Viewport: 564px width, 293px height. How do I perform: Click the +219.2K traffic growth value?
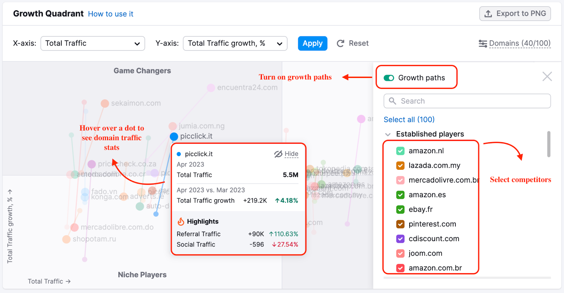tap(255, 201)
